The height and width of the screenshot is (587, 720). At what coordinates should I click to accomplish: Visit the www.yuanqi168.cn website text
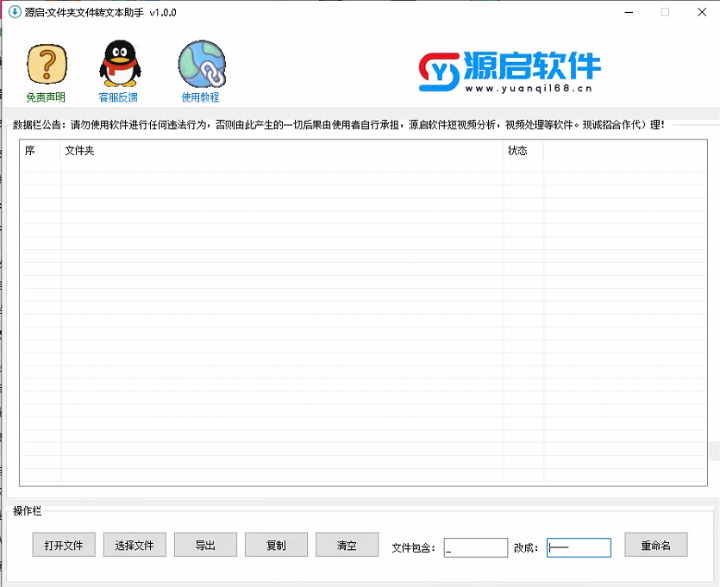tap(529, 88)
